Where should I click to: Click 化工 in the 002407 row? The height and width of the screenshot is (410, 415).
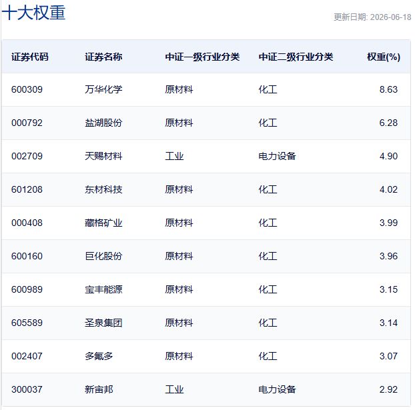coord(268,356)
